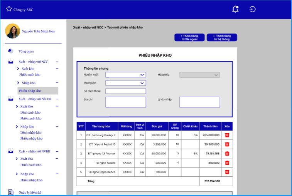Click grand total 315.154.168

click(x=212, y=181)
